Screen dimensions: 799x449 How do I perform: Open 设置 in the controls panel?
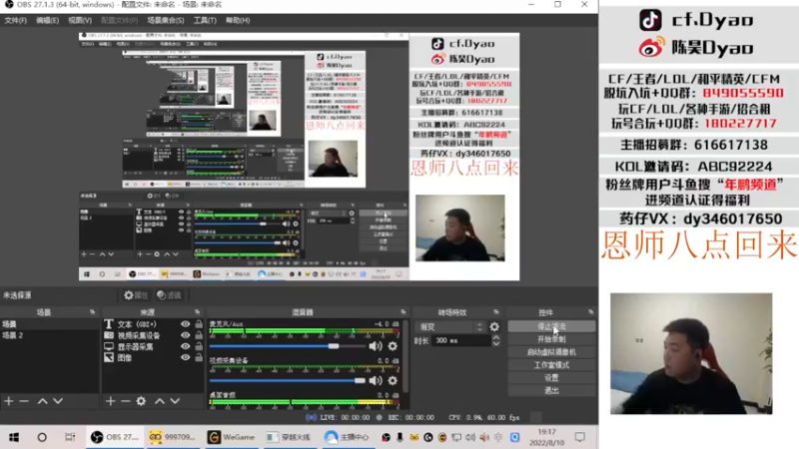coord(551,378)
